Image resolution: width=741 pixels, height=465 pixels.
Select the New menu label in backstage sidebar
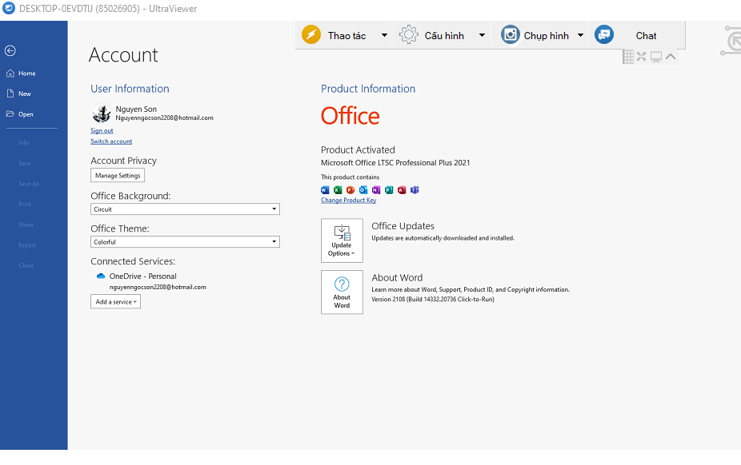[x=25, y=93]
